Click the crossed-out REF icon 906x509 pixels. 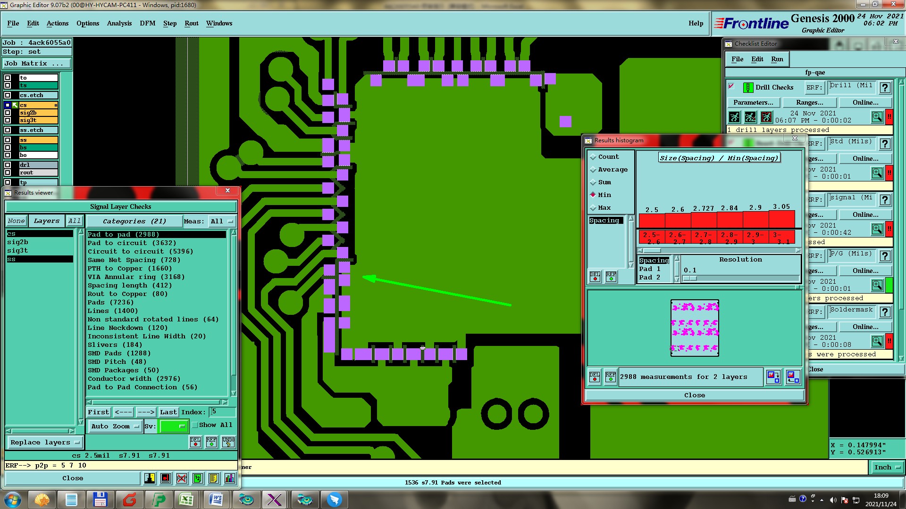(182, 478)
